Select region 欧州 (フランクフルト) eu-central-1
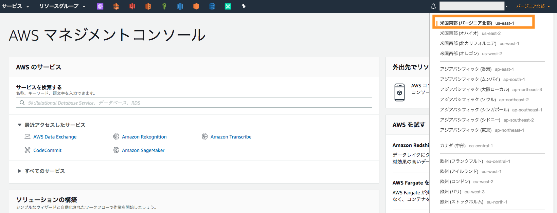 [475, 161]
